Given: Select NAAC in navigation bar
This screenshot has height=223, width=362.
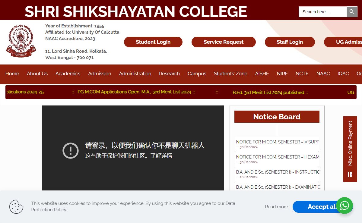Looking at the screenshot, I should [x=323, y=74].
